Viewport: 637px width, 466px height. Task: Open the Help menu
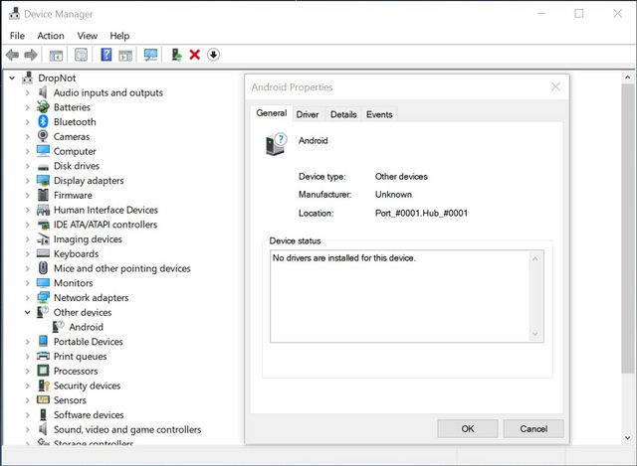coord(119,36)
